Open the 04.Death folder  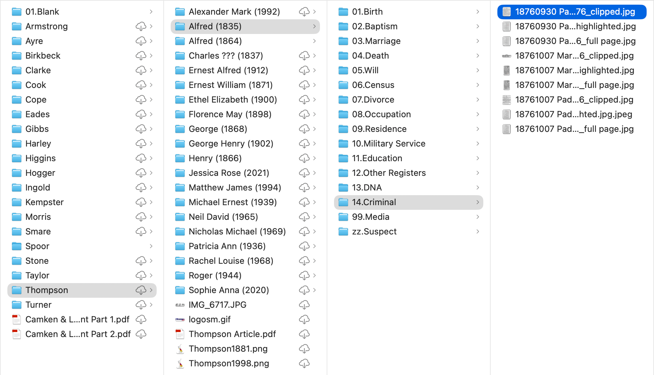point(370,56)
